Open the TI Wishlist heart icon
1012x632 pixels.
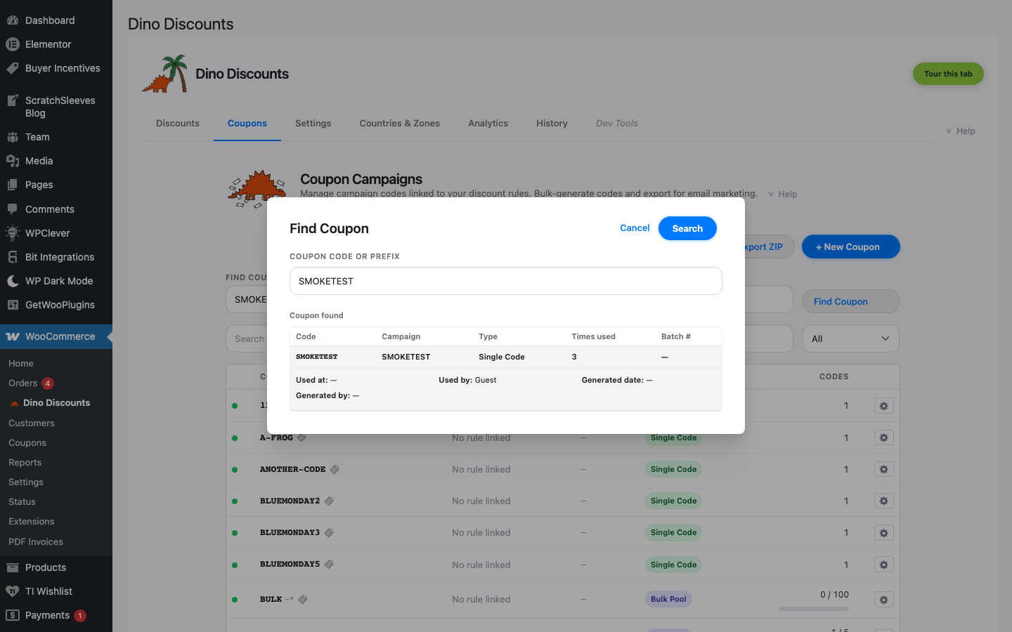click(13, 591)
